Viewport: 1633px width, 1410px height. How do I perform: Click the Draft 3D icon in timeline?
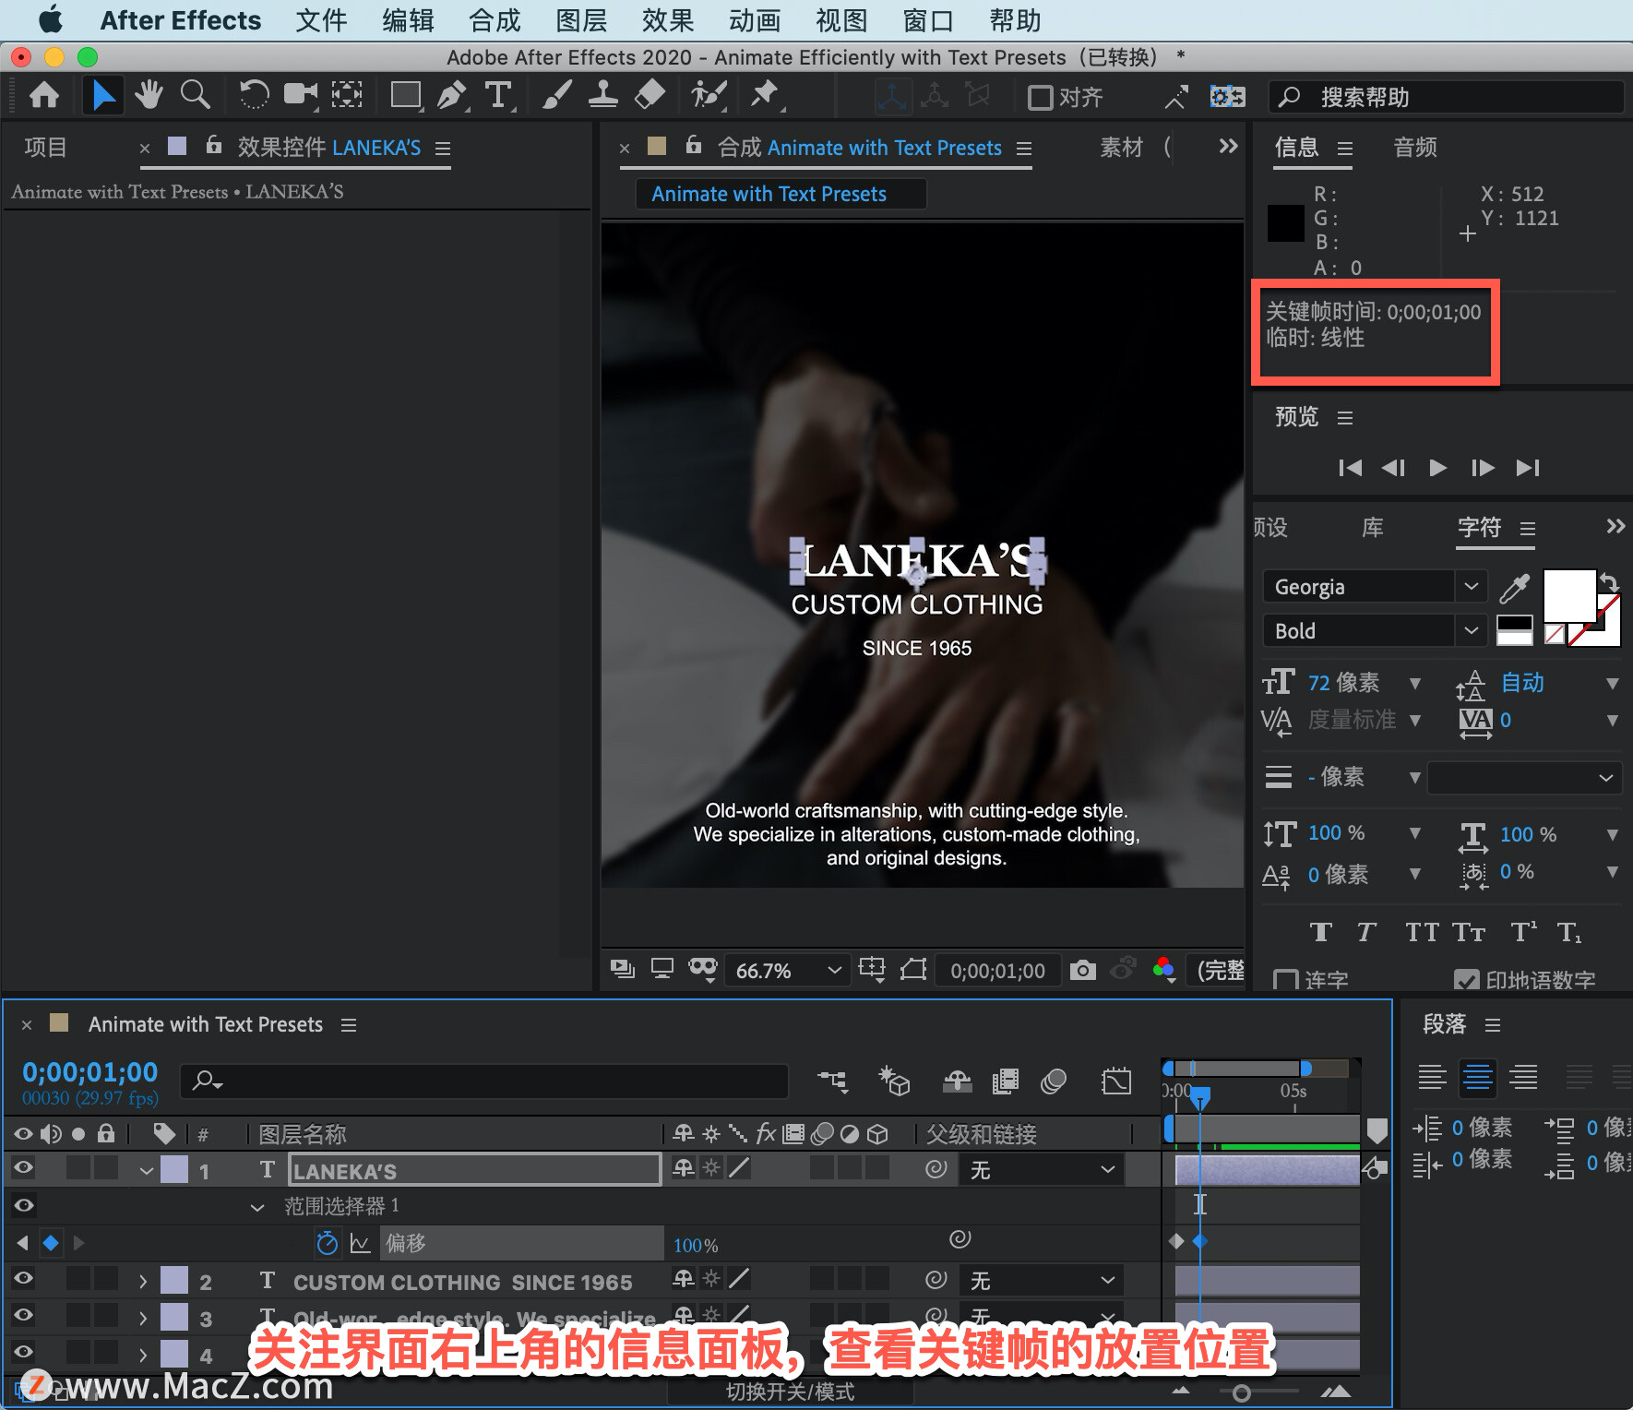894,1081
